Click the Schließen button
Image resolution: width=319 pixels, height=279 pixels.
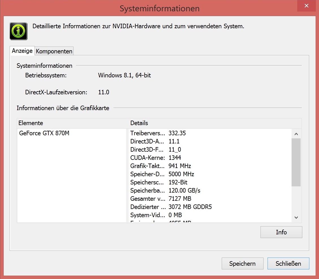click(x=288, y=263)
